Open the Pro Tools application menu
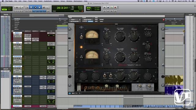This screenshot has height=110, width=196. (9, 1)
